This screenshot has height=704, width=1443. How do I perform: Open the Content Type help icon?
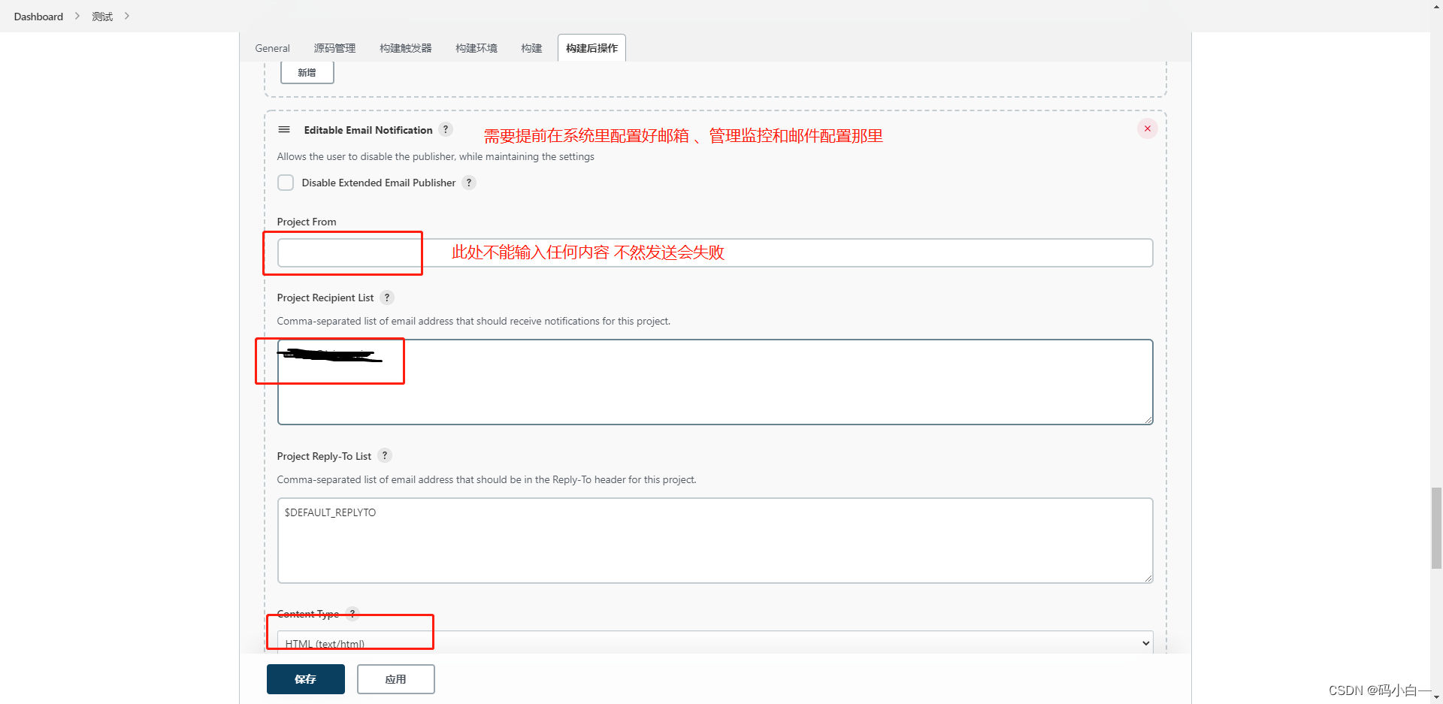(352, 614)
